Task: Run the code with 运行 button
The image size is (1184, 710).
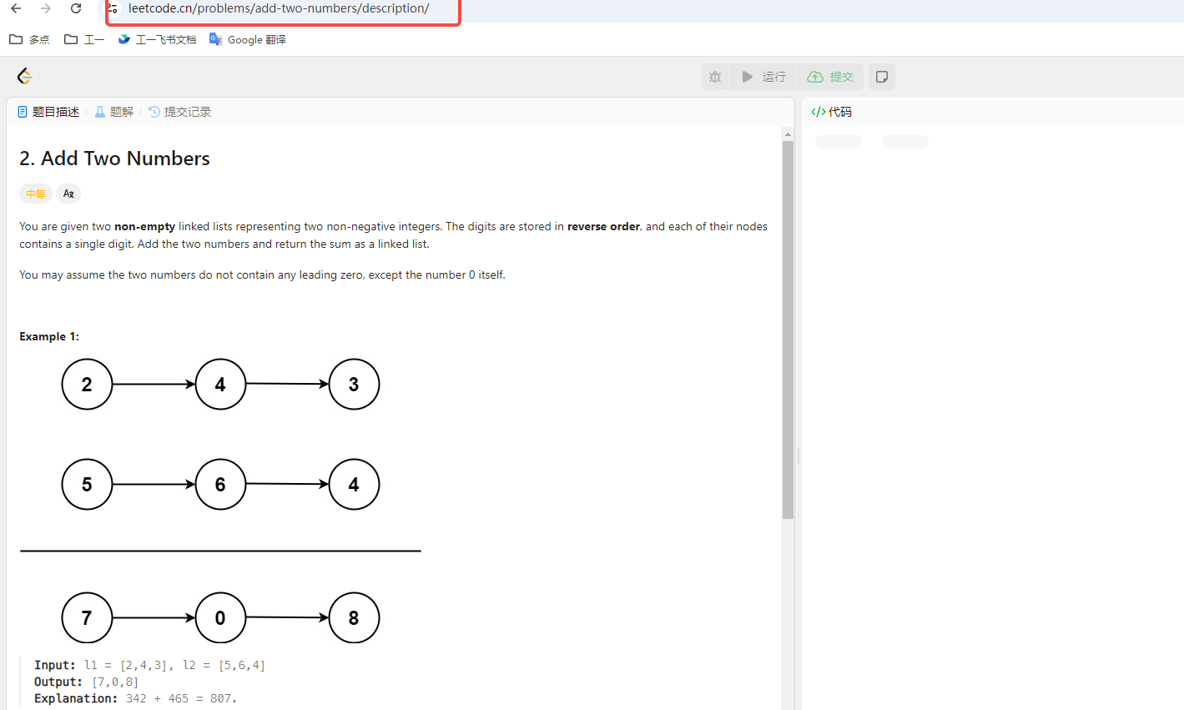Action: coord(763,77)
